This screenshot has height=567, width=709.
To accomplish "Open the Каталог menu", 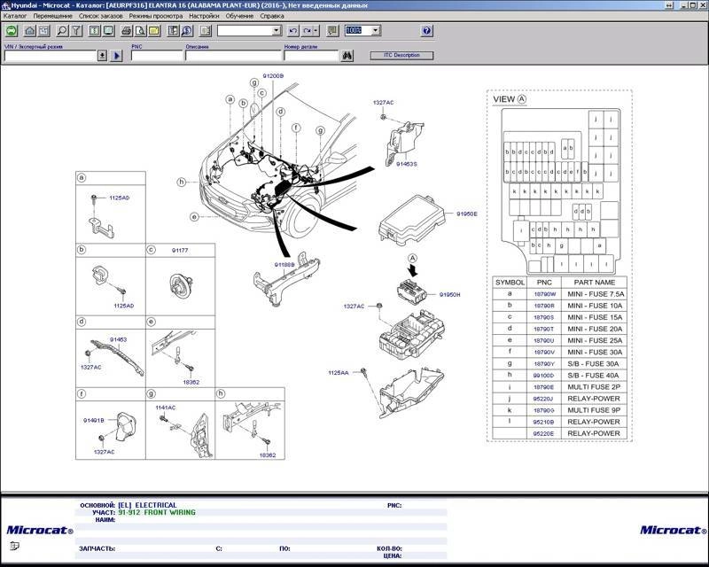I will [x=15, y=16].
